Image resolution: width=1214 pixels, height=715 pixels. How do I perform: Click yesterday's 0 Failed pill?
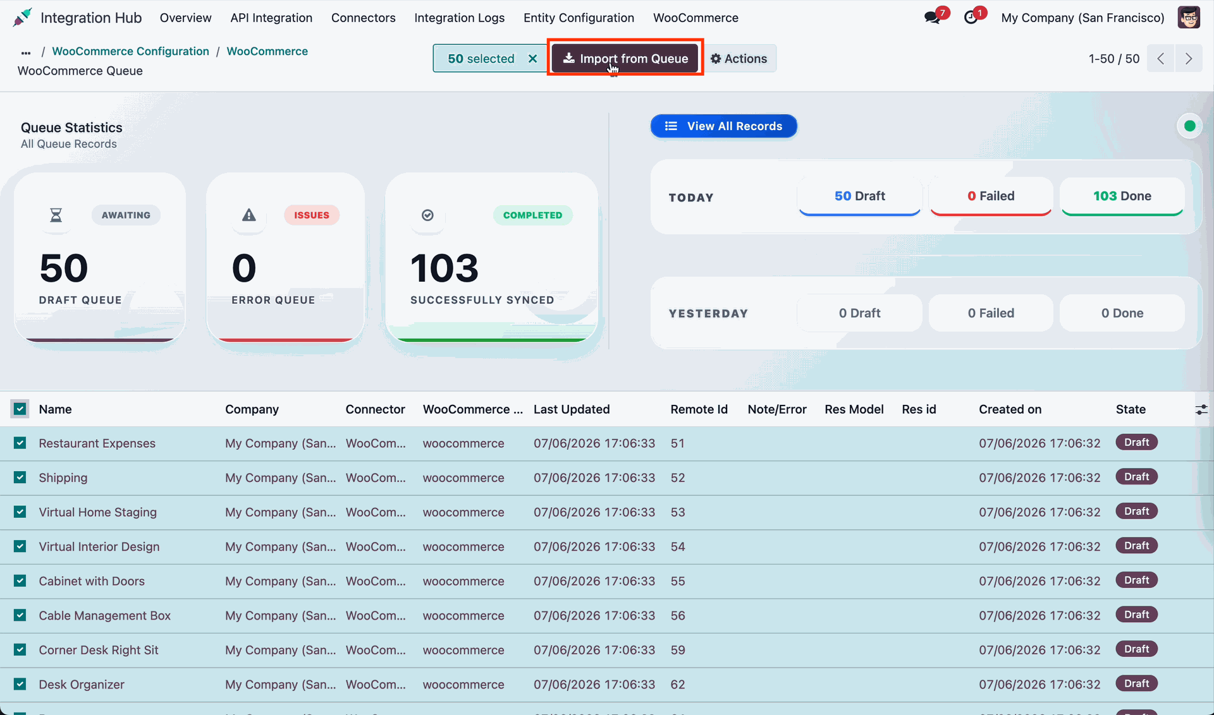[x=991, y=313]
